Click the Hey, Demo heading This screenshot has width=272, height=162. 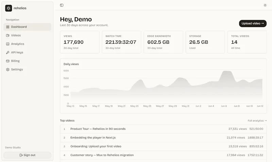[x=76, y=19]
